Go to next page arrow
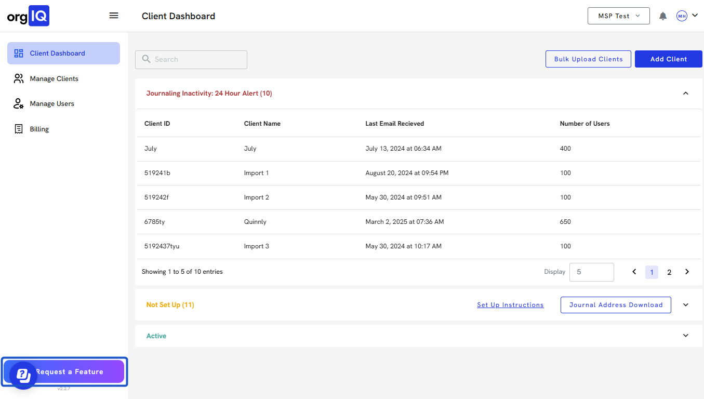The image size is (704, 399). tap(687, 272)
